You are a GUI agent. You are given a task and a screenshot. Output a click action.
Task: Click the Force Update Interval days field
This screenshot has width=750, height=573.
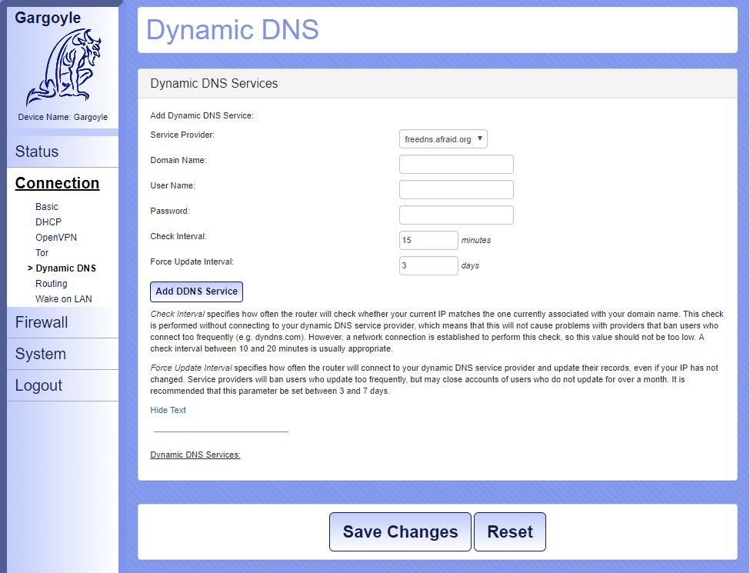[x=428, y=266]
